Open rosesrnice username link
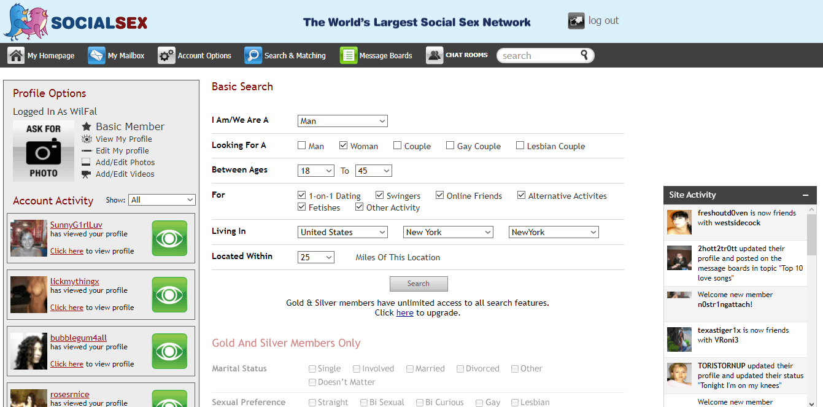 coord(70,394)
